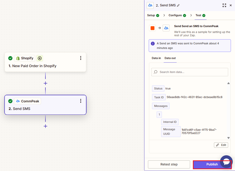Click the Retest step button
The width and height of the screenshot is (235, 171).
[x=169, y=164]
